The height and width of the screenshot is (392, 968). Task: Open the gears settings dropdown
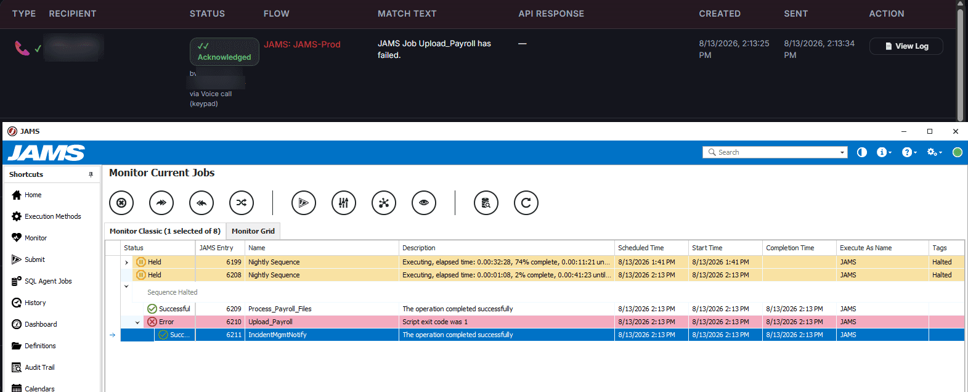935,152
